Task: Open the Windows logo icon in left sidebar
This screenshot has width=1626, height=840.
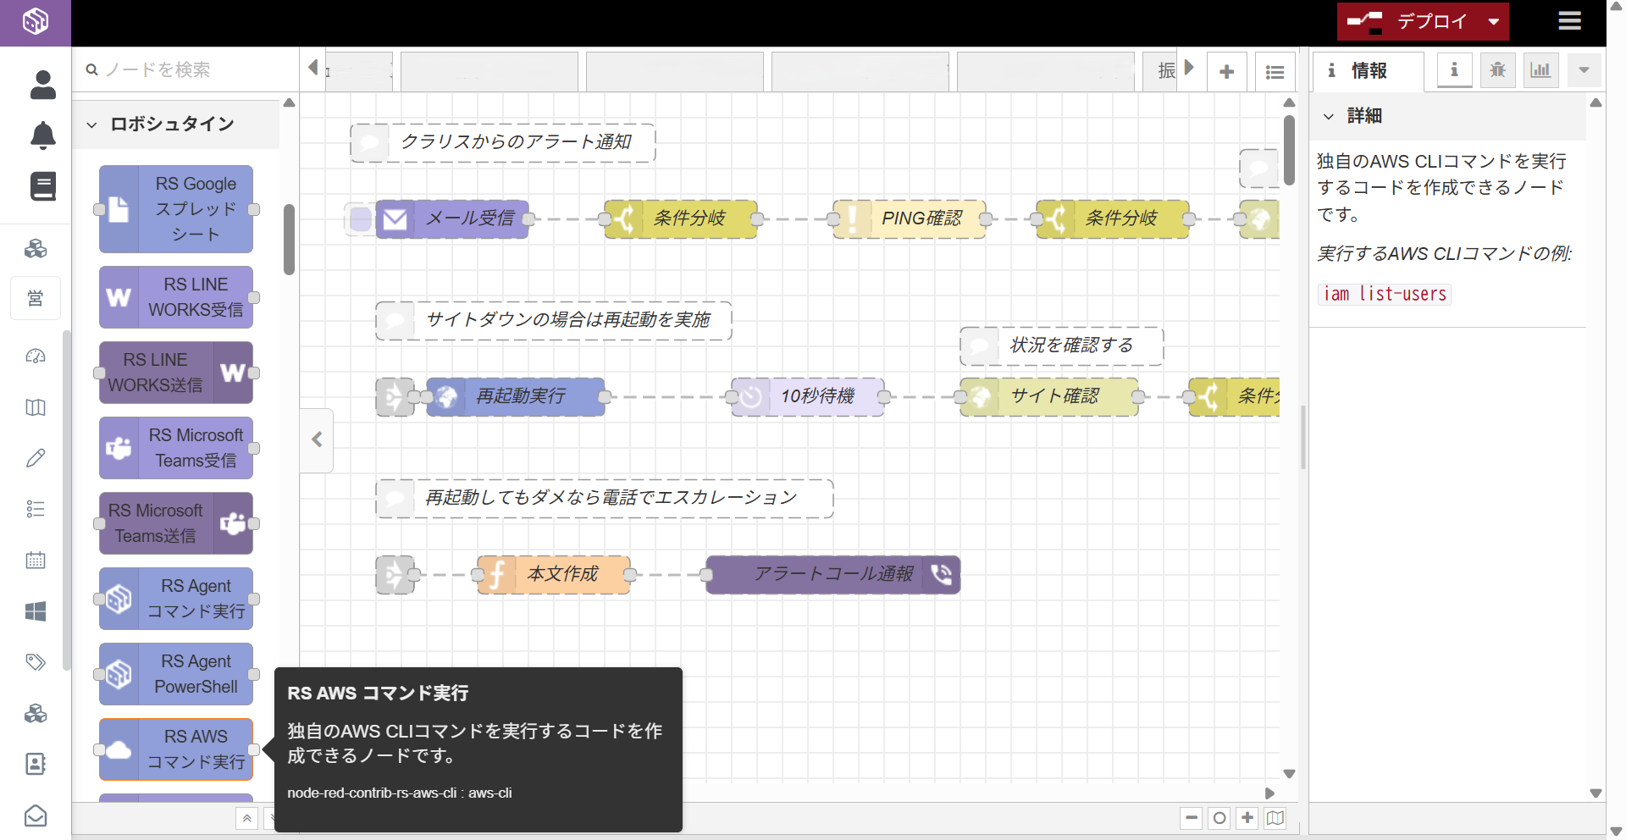Action: pos(36,611)
